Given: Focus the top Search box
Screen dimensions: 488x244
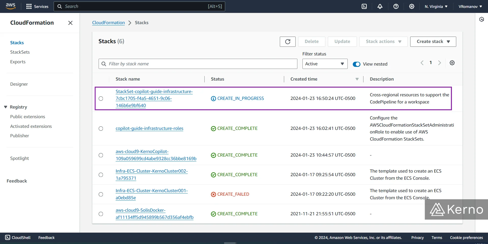Looking at the screenshot, I should (x=139, y=6).
